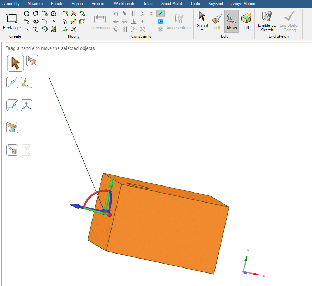Click the orange box body in the viewport
The height and width of the screenshot is (286, 312).
(x=161, y=221)
